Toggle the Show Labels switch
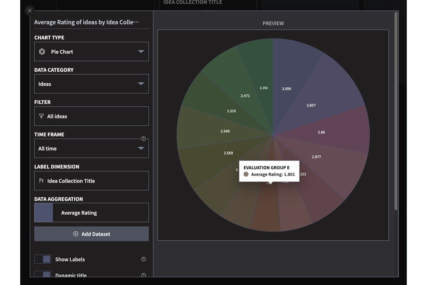 pyautogui.click(x=43, y=259)
